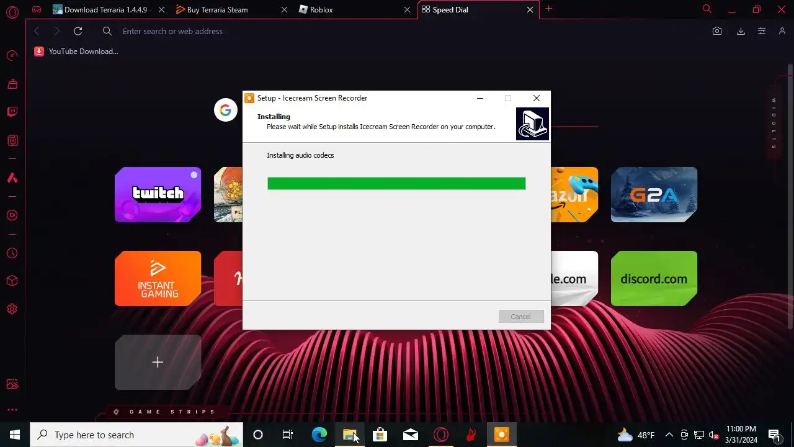794x447 pixels.
Task: Open the Windows Start menu
Action: 15,435
